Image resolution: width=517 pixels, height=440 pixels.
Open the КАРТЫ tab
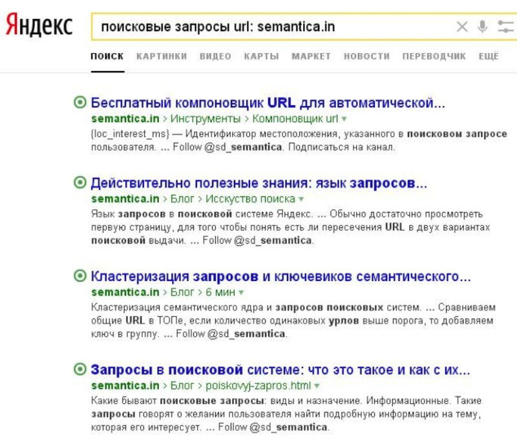click(x=262, y=56)
